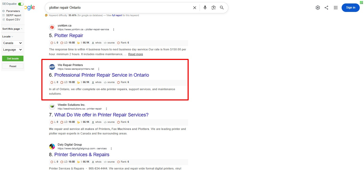364x170 pixels.
Task: Toggle the SEOquake switch off
Action: point(21,4)
